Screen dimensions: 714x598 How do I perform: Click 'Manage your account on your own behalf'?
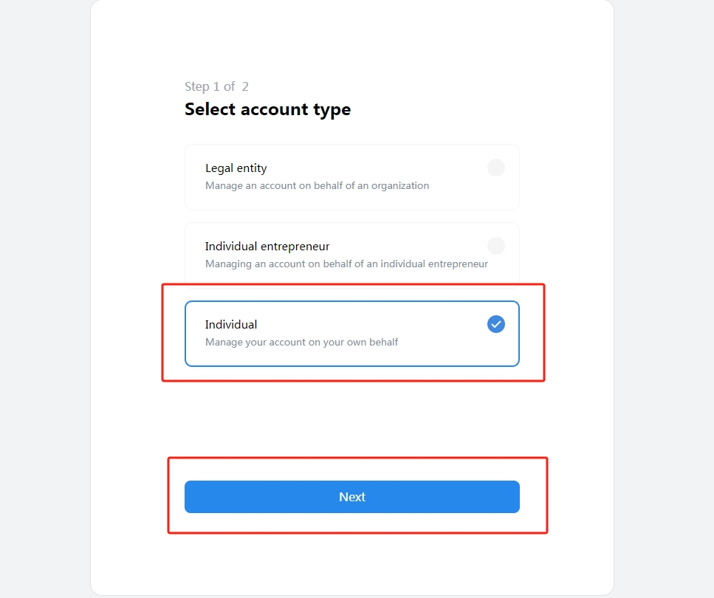click(301, 343)
